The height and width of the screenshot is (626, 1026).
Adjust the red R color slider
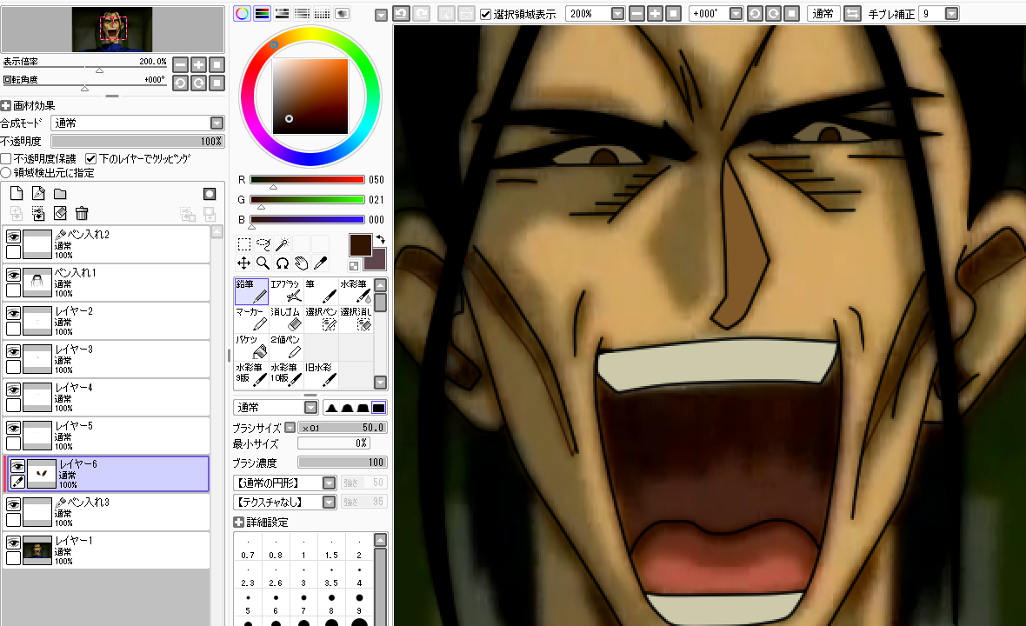307,180
